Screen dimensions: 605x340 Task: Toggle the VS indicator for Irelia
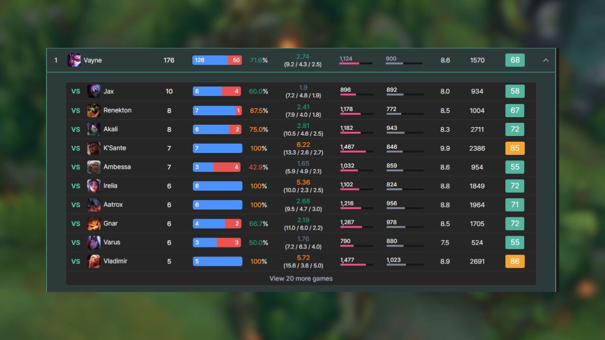pyautogui.click(x=76, y=186)
